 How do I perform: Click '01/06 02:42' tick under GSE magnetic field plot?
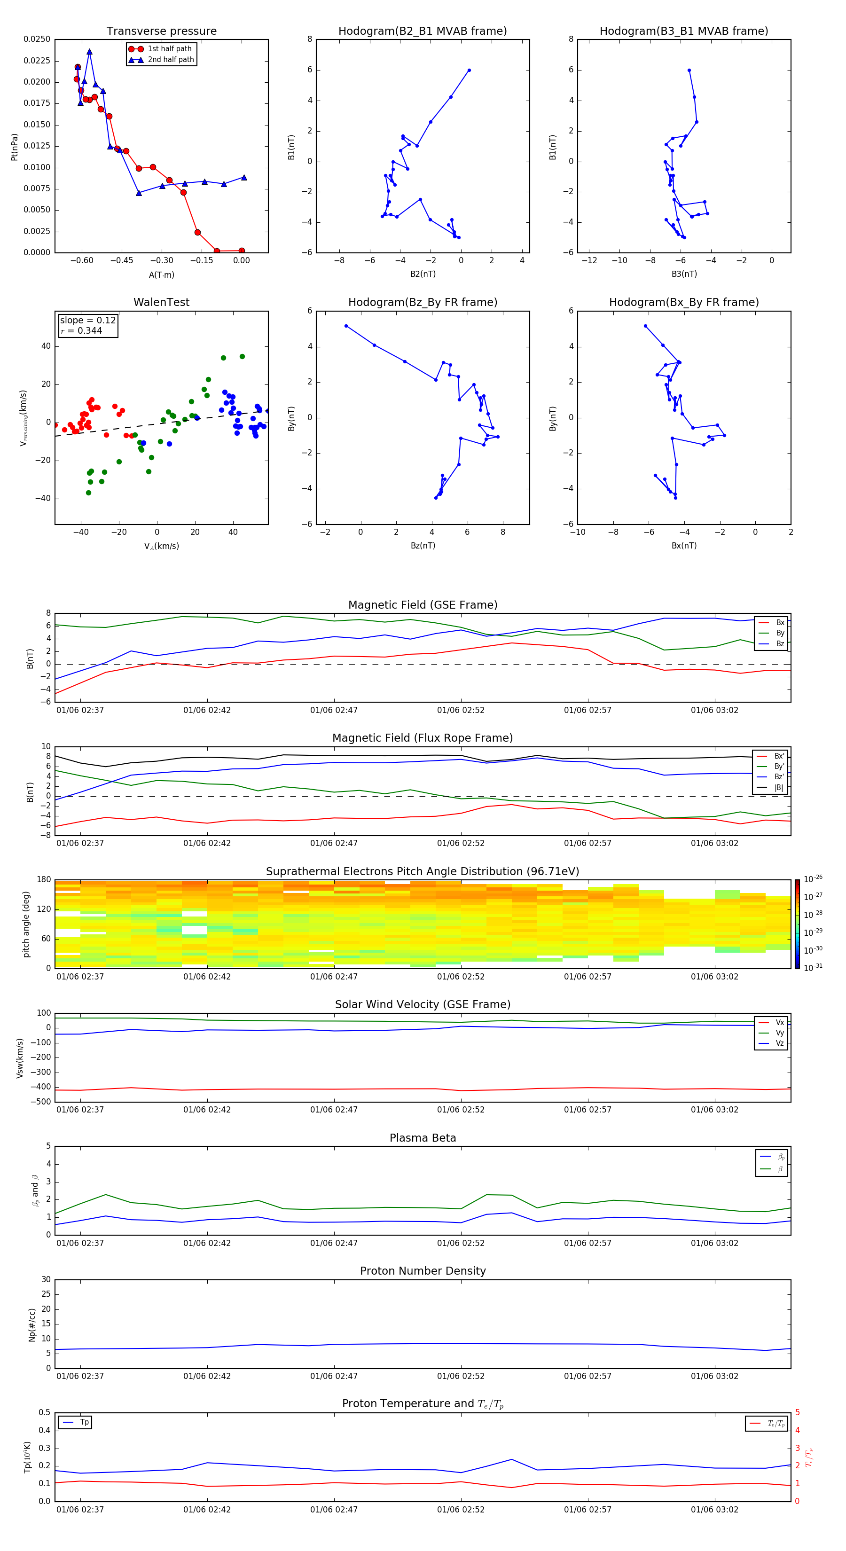[x=207, y=711]
